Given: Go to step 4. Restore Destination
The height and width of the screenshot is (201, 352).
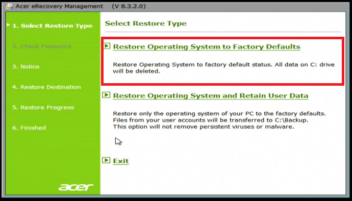Looking at the screenshot, I should pyautogui.click(x=46, y=87).
